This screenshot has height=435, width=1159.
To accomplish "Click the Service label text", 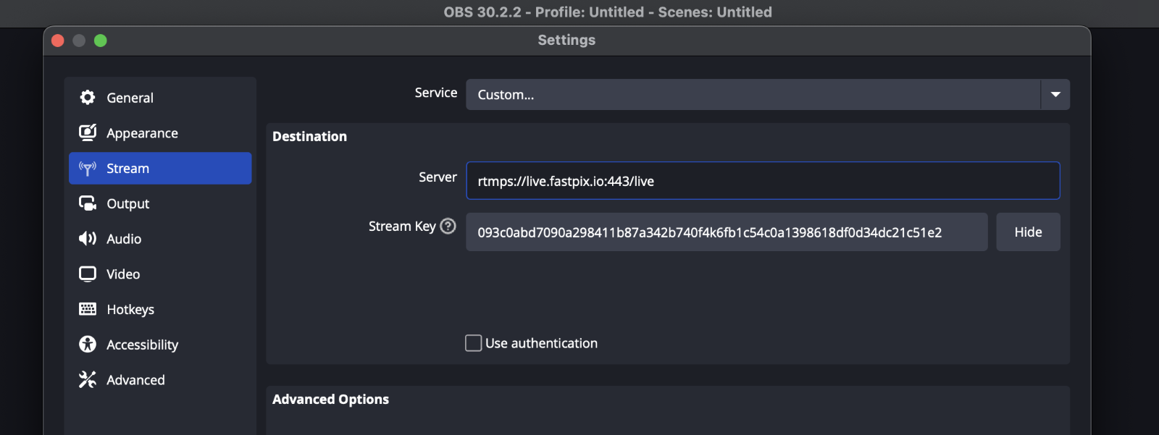I will [x=436, y=93].
